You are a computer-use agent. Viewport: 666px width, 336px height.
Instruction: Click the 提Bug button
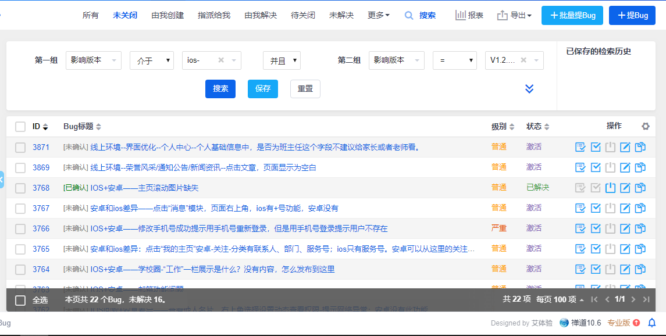(632, 15)
